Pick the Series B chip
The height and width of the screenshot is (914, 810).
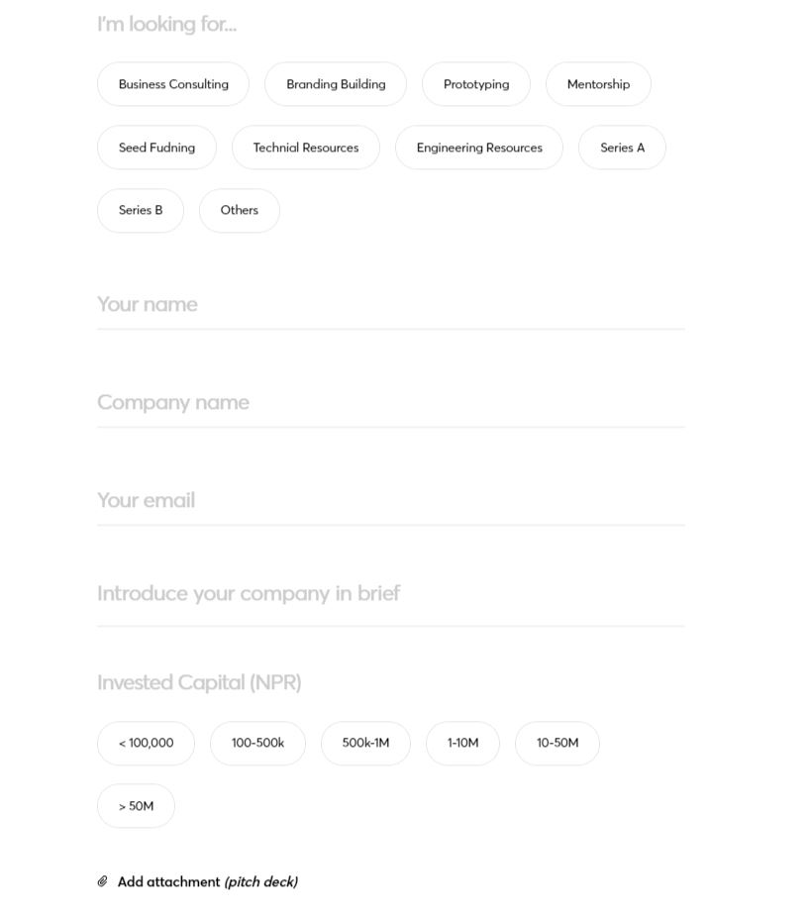(x=141, y=210)
